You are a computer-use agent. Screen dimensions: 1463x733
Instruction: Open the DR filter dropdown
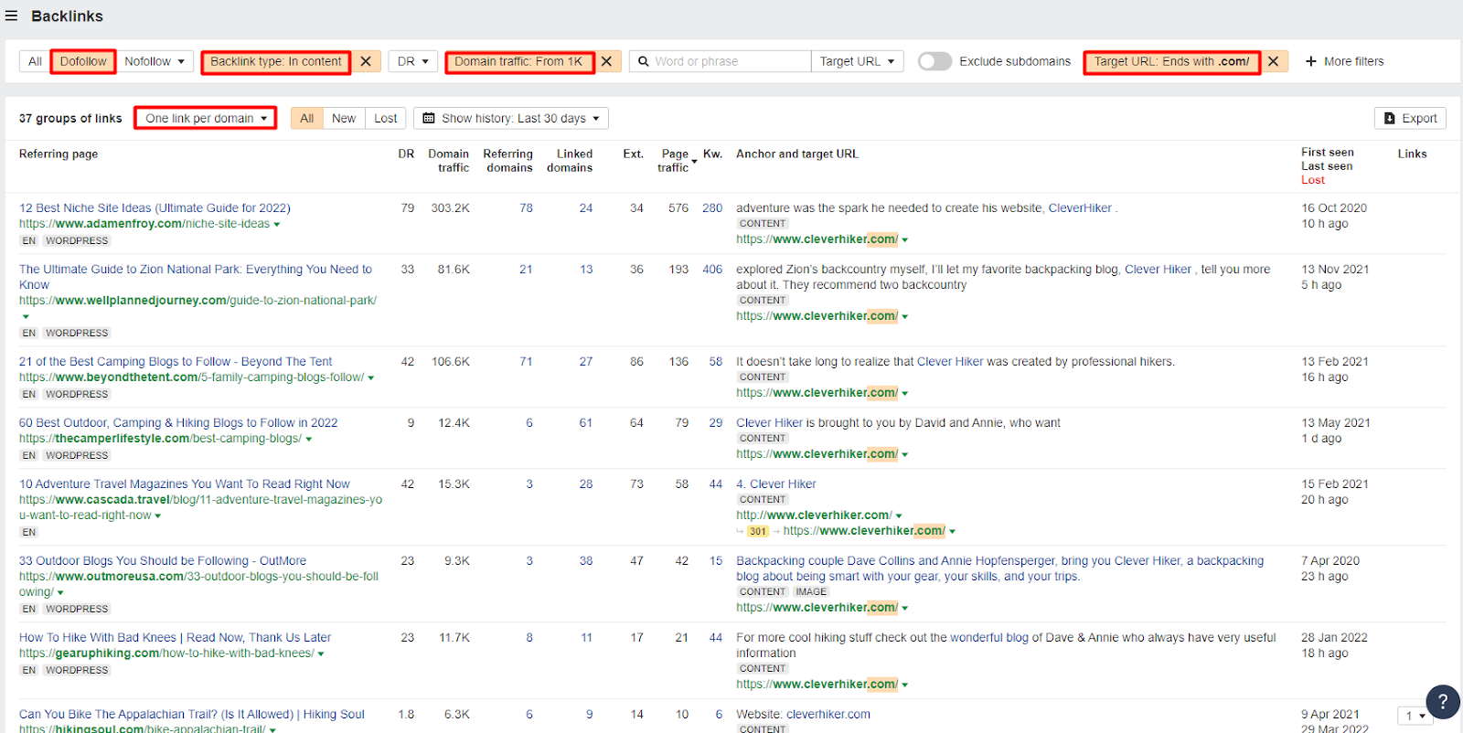pyautogui.click(x=413, y=61)
